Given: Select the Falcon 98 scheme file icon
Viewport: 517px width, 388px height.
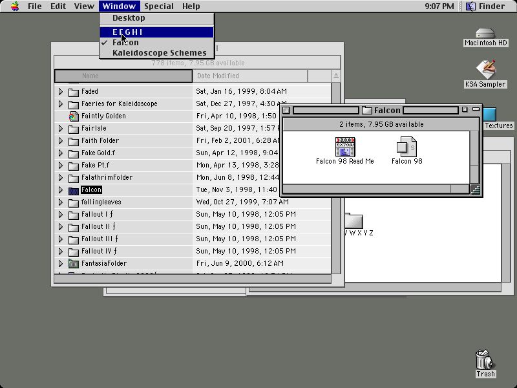Looking at the screenshot, I should tap(406, 147).
